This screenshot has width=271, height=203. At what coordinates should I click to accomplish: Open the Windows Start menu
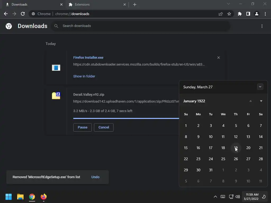(x=8, y=197)
